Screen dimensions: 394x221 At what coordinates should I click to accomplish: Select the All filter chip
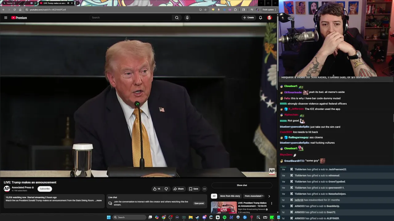point(214,196)
